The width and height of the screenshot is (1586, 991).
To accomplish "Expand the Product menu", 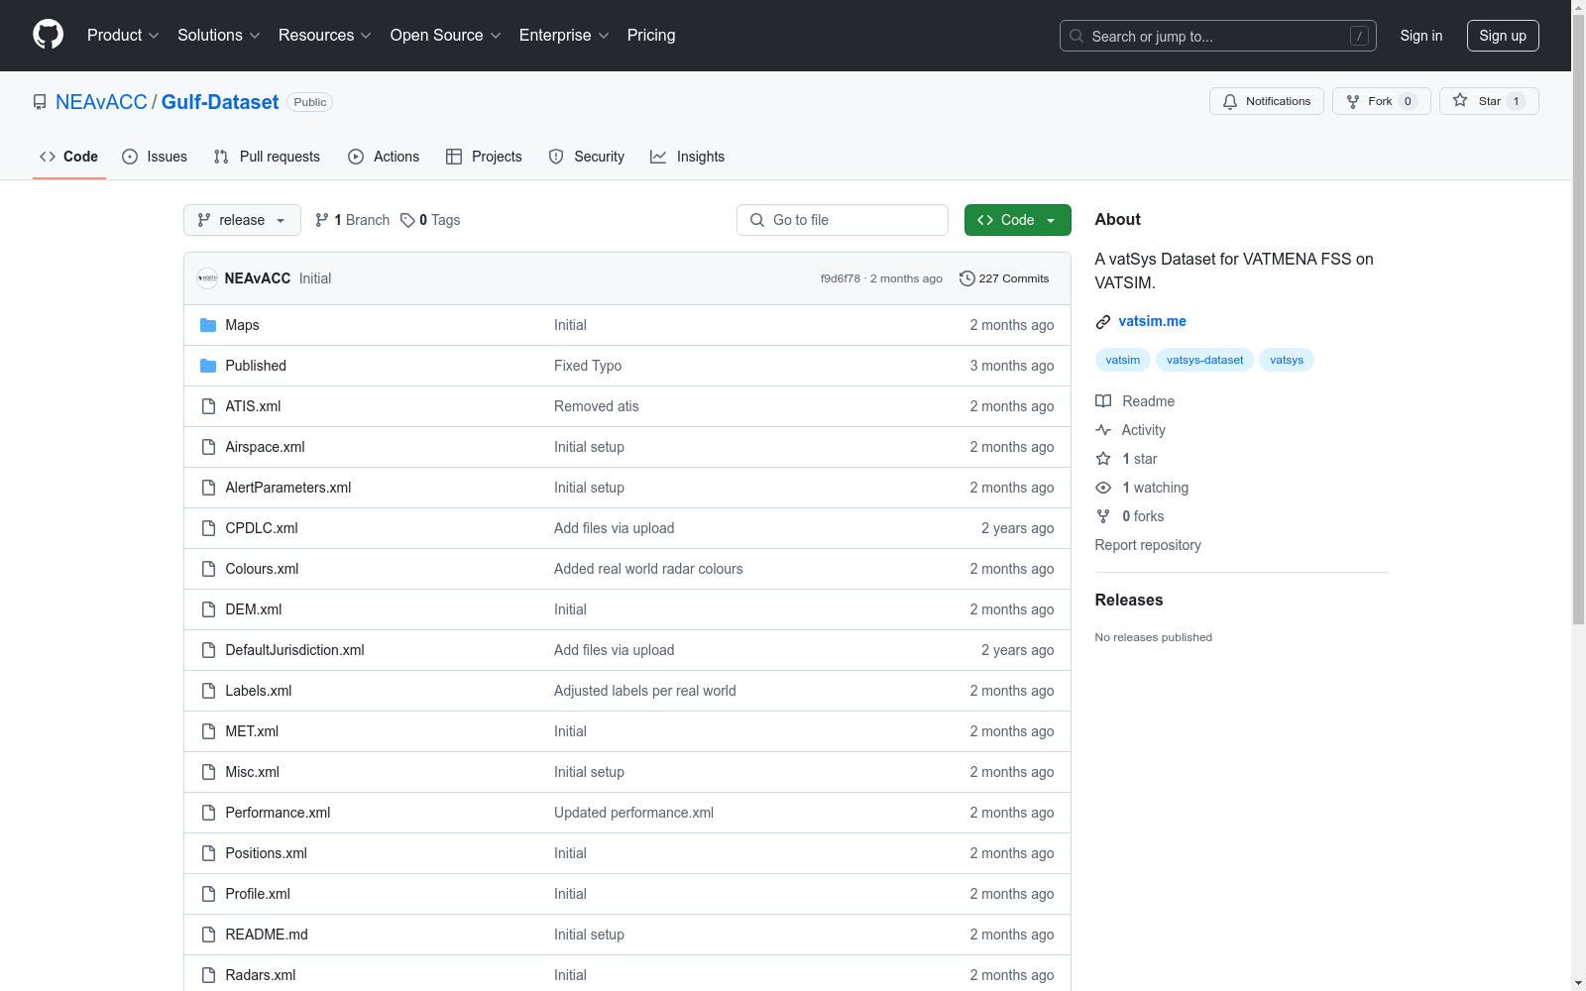I will [123, 35].
